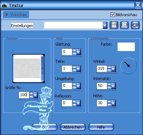Open the Reflexion slider dropdown arrow
Viewport: 143px width, 135px height.
coord(79,103)
